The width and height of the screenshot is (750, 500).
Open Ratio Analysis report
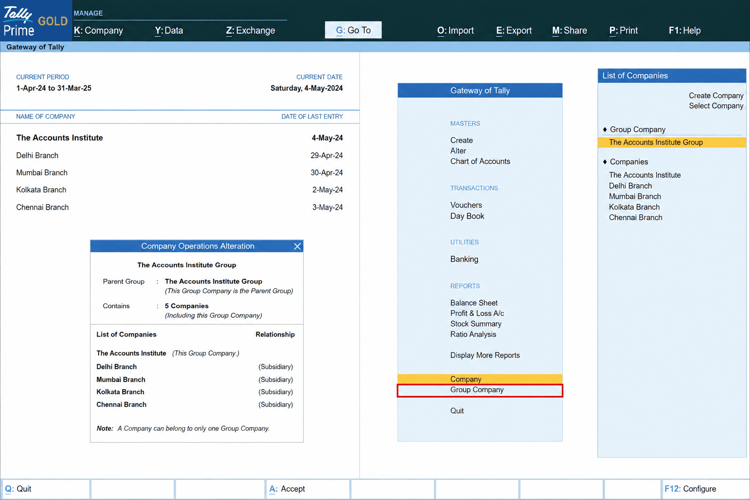(x=473, y=334)
